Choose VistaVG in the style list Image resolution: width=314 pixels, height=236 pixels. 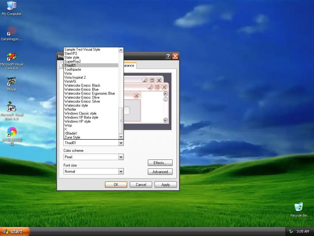91,81
